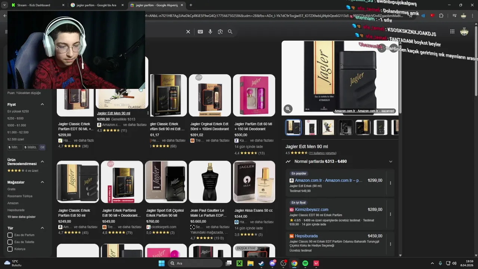Close the Google Alışveriş tab
The width and height of the screenshot is (478, 269).
pos(182,5)
